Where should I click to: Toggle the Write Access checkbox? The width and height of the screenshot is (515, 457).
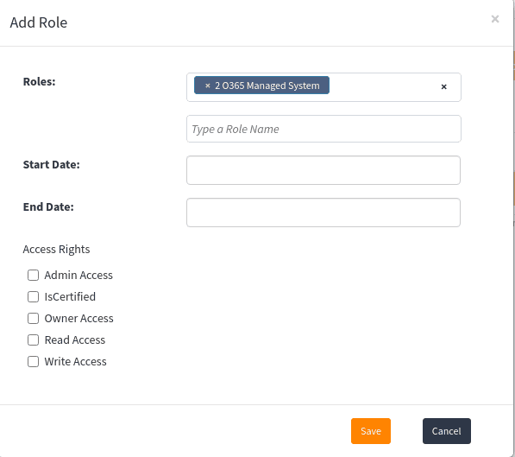pyautogui.click(x=33, y=362)
